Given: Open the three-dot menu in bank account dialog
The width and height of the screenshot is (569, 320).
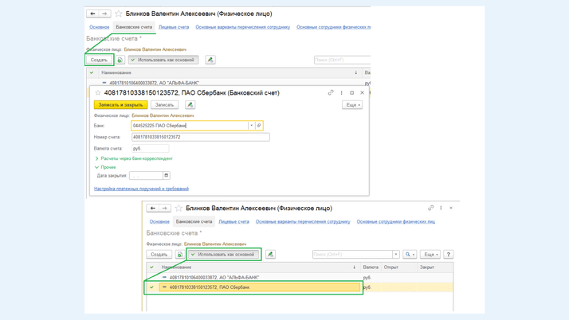Looking at the screenshot, I should click(342, 93).
